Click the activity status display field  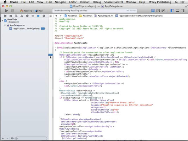tap(95, 11)
